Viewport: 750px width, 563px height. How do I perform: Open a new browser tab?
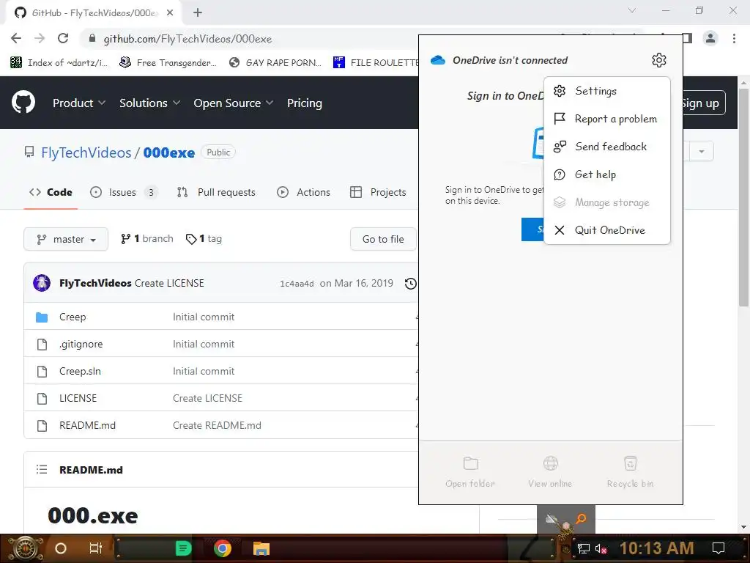(198, 12)
